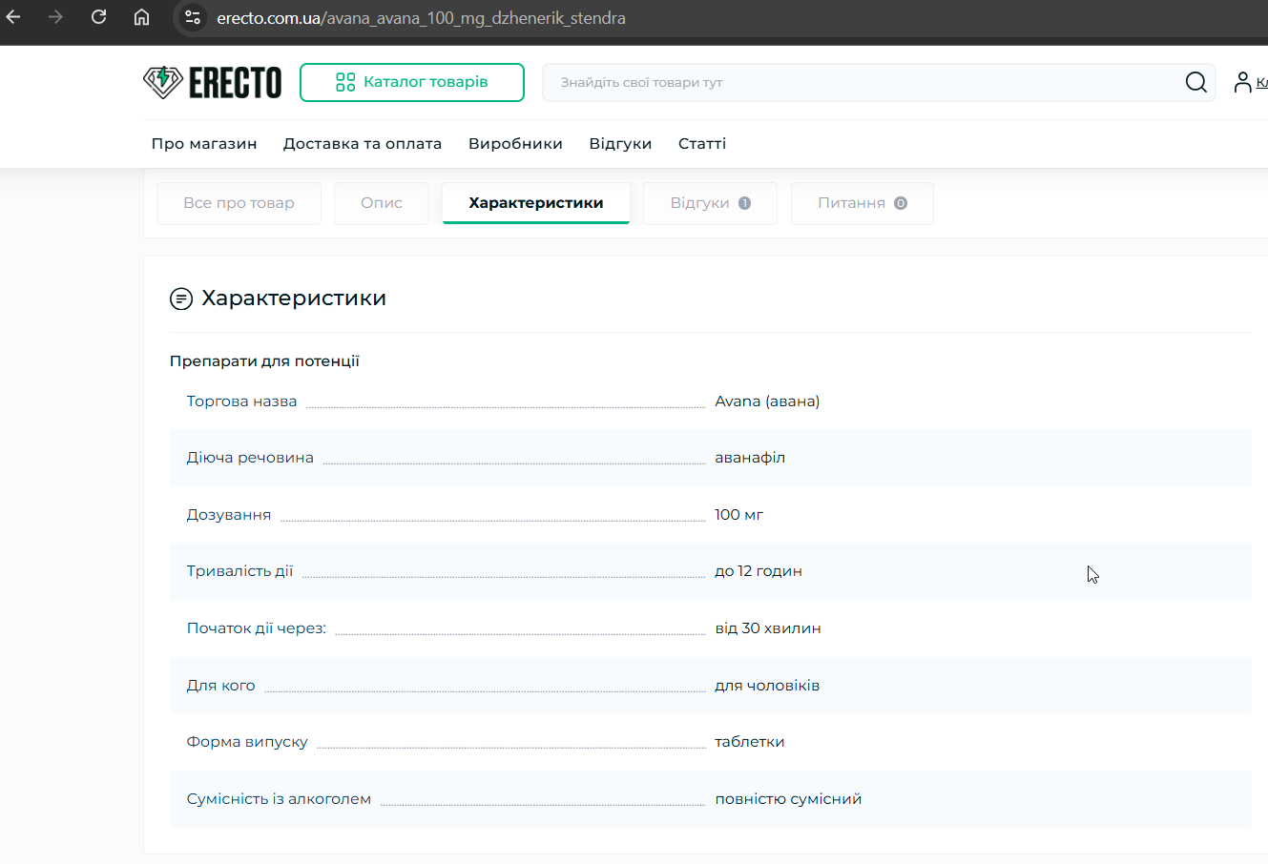Open the Відгуки product tab
This screenshot has width=1268, height=864.
[x=710, y=203]
